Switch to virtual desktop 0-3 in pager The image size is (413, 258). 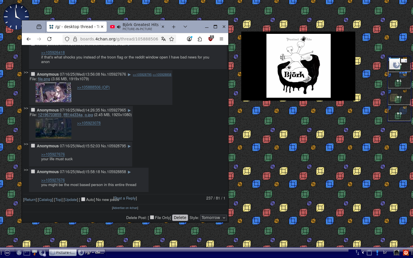pos(399,114)
